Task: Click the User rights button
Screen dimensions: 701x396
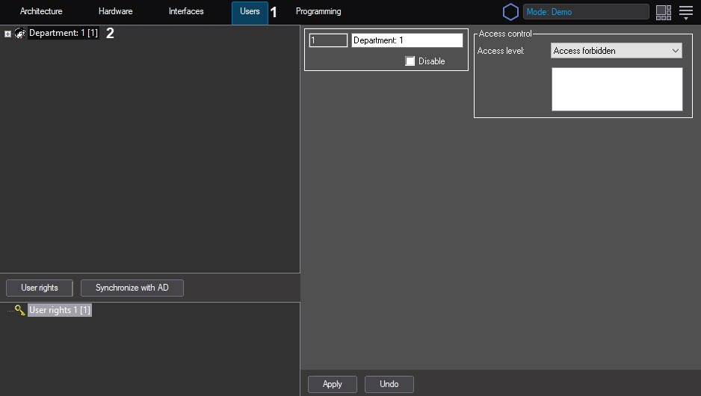Action: (x=40, y=288)
